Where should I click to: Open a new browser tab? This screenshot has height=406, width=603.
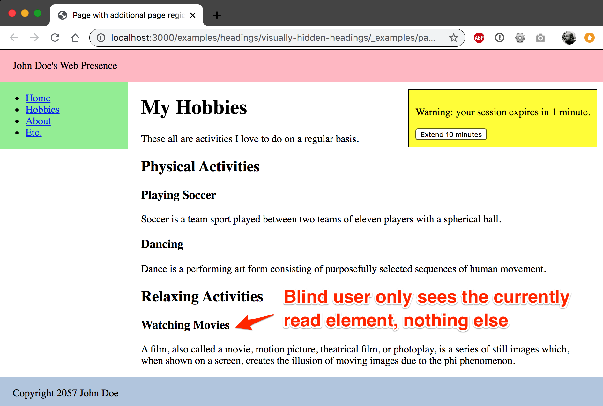point(217,15)
